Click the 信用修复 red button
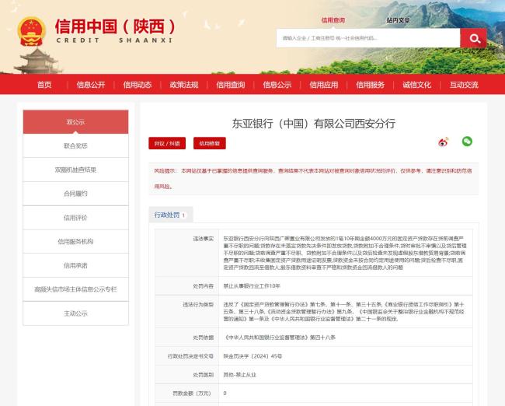The width and height of the screenshot is (505, 406). [210, 143]
